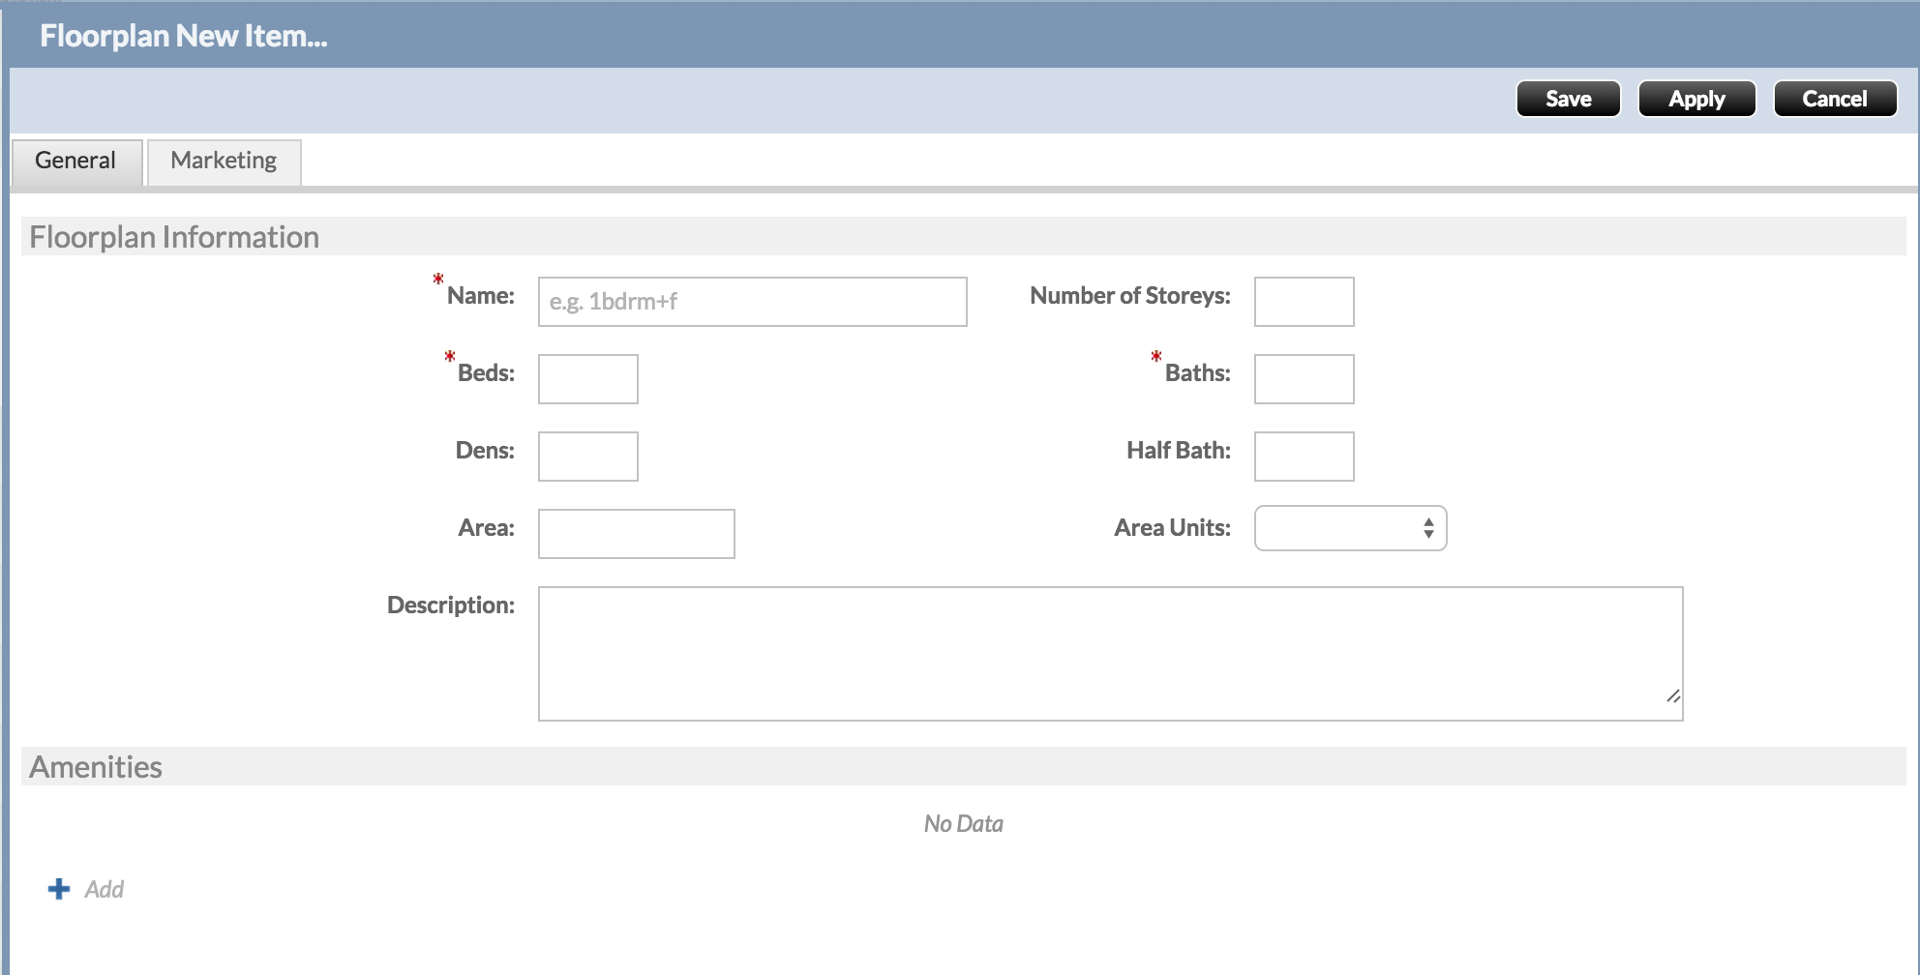Focus the Name text field
This screenshot has height=975, width=1920.
click(x=752, y=302)
